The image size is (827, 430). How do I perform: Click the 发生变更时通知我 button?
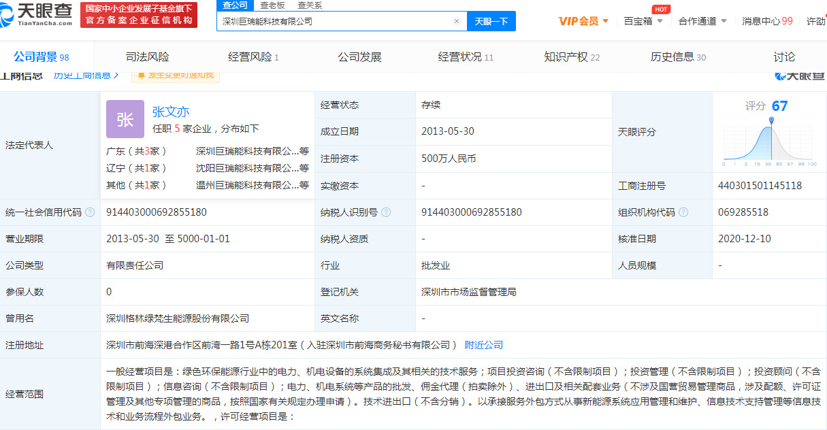pos(176,75)
